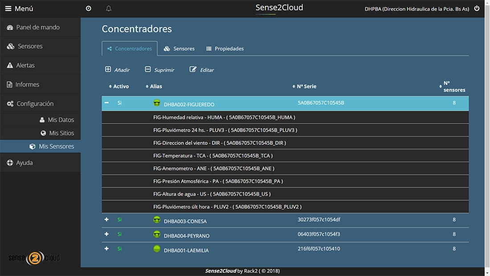
Task: Click the sense2cloud logo
Action: pyautogui.click(x=34, y=258)
